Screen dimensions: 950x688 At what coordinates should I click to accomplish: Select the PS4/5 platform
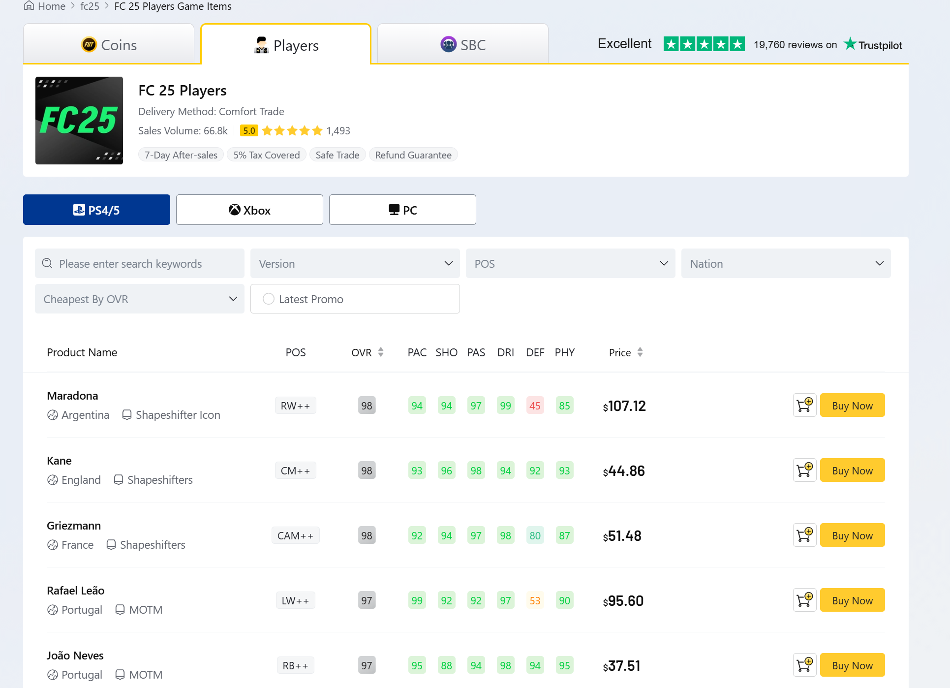tap(96, 210)
